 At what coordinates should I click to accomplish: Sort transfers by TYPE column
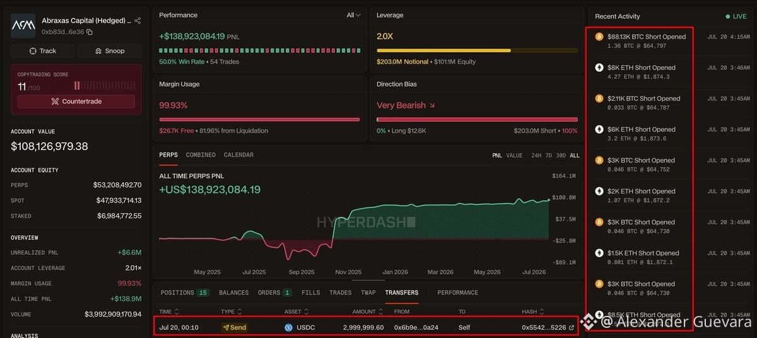pos(231,312)
